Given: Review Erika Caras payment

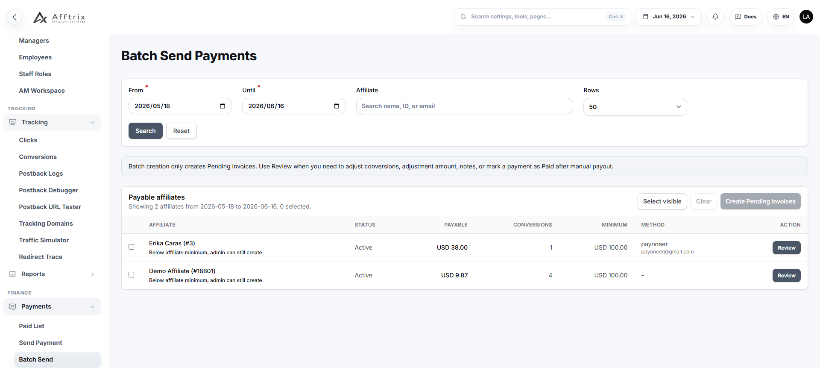Looking at the screenshot, I should coord(787,248).
